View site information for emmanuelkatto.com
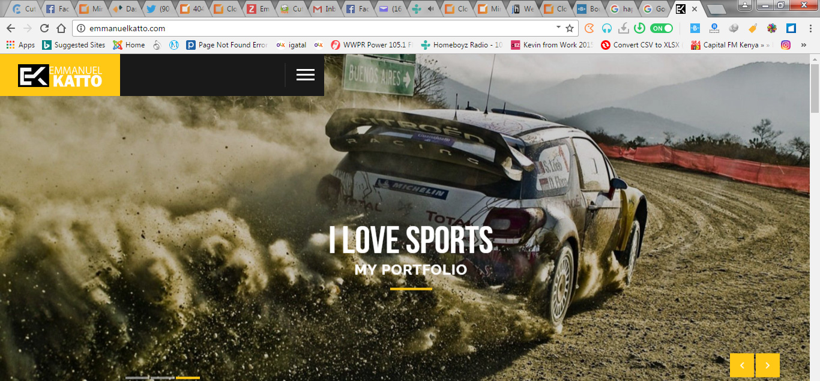Viewport: 820px width, 381px height. coord(81,28)
